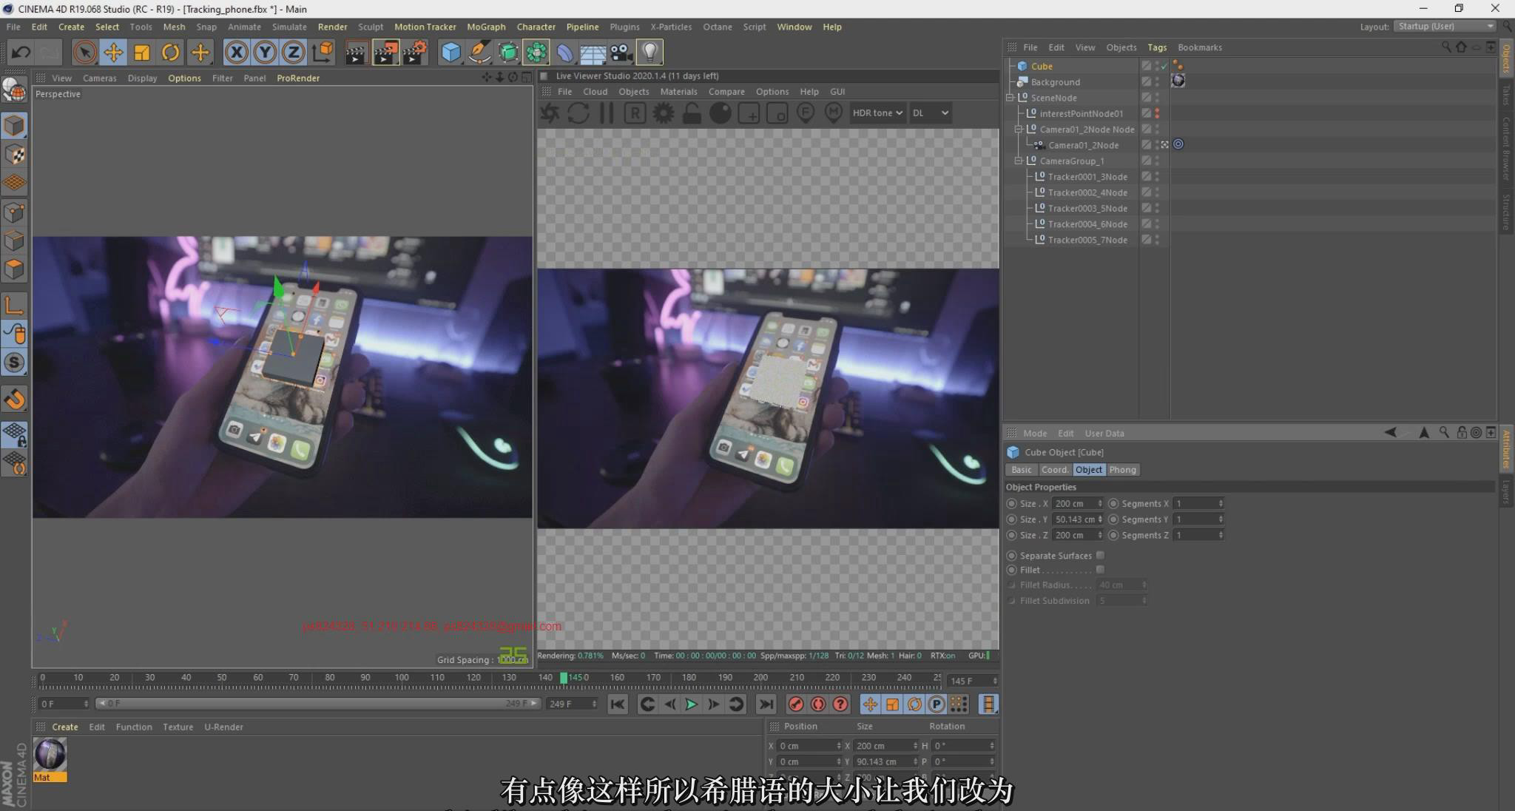Click Autokeying button

tap(818, 704)
